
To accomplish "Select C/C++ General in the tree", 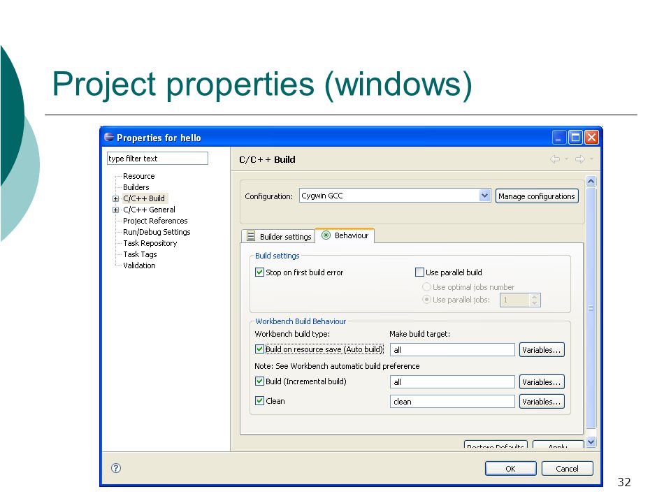I will pyautogui.click(x=149, y=210).
